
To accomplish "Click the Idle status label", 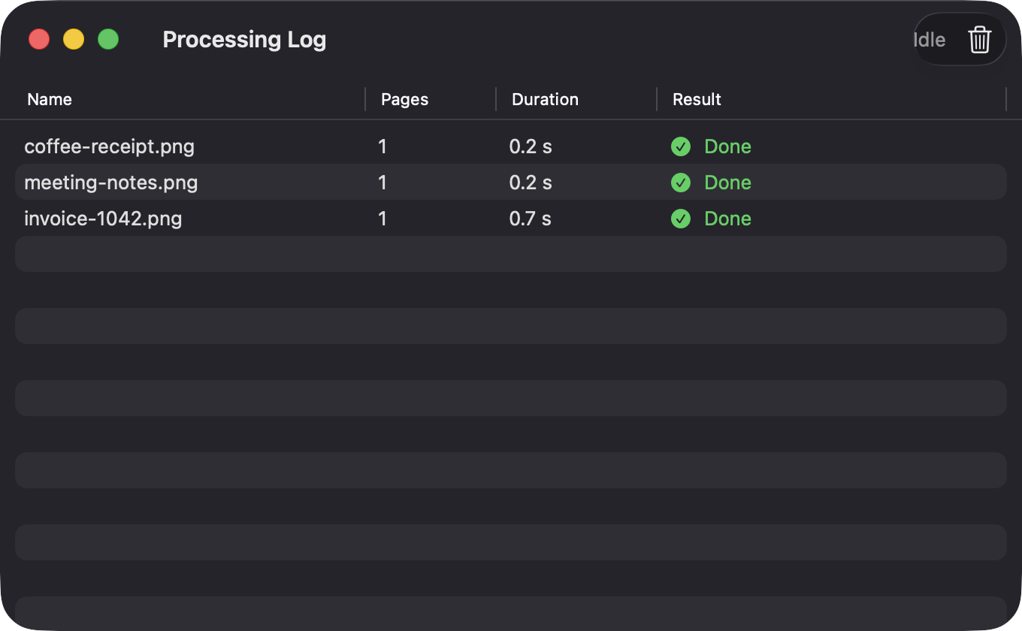I will click(x=930, y=39).
